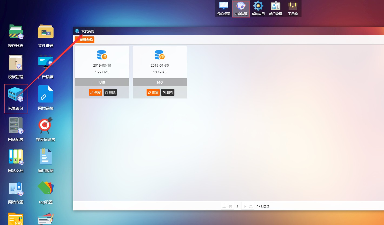Click the 上一页 pagination button
384x225 pixels.
(227, 206)
